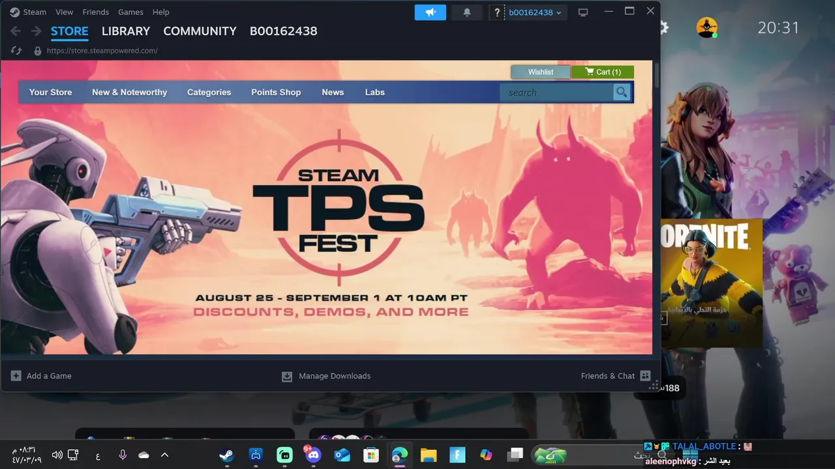Open the blue F app in the taskbar

[457, 455]
